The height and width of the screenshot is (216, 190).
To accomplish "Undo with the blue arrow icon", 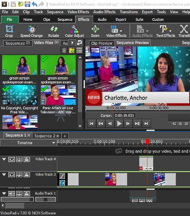I will (34, 4).
